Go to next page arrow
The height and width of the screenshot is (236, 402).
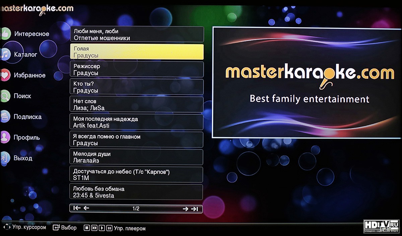pos(186,209)
